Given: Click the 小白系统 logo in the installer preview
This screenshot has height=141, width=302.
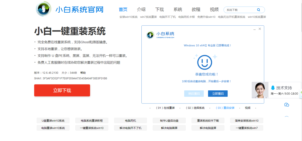Looking at the screenshot, I should [x=150, y=35].
